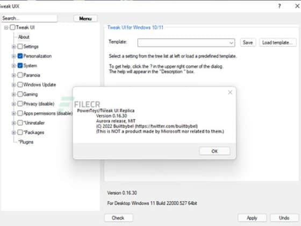Check the Apps permissions (disable) checkbox
The width and height of the screenshot is (301, 226).
tap(20, 113)
